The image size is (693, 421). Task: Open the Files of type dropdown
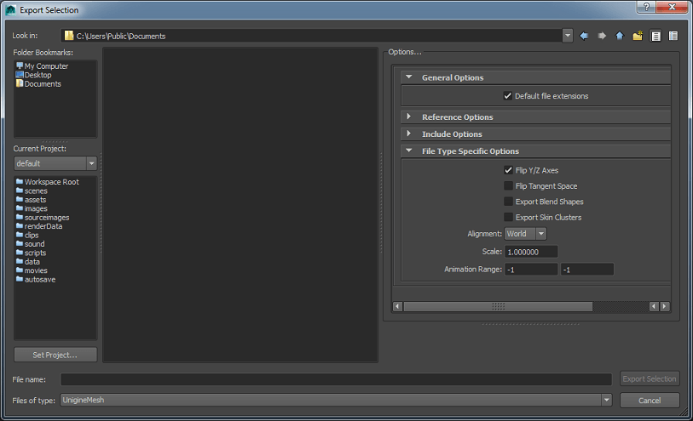pyautogui.click(x=336, y=400)
